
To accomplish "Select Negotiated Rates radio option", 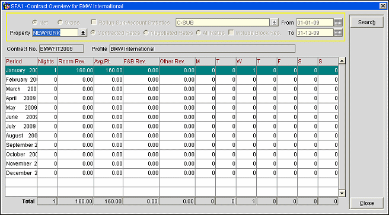I will (x=146, y=33).
